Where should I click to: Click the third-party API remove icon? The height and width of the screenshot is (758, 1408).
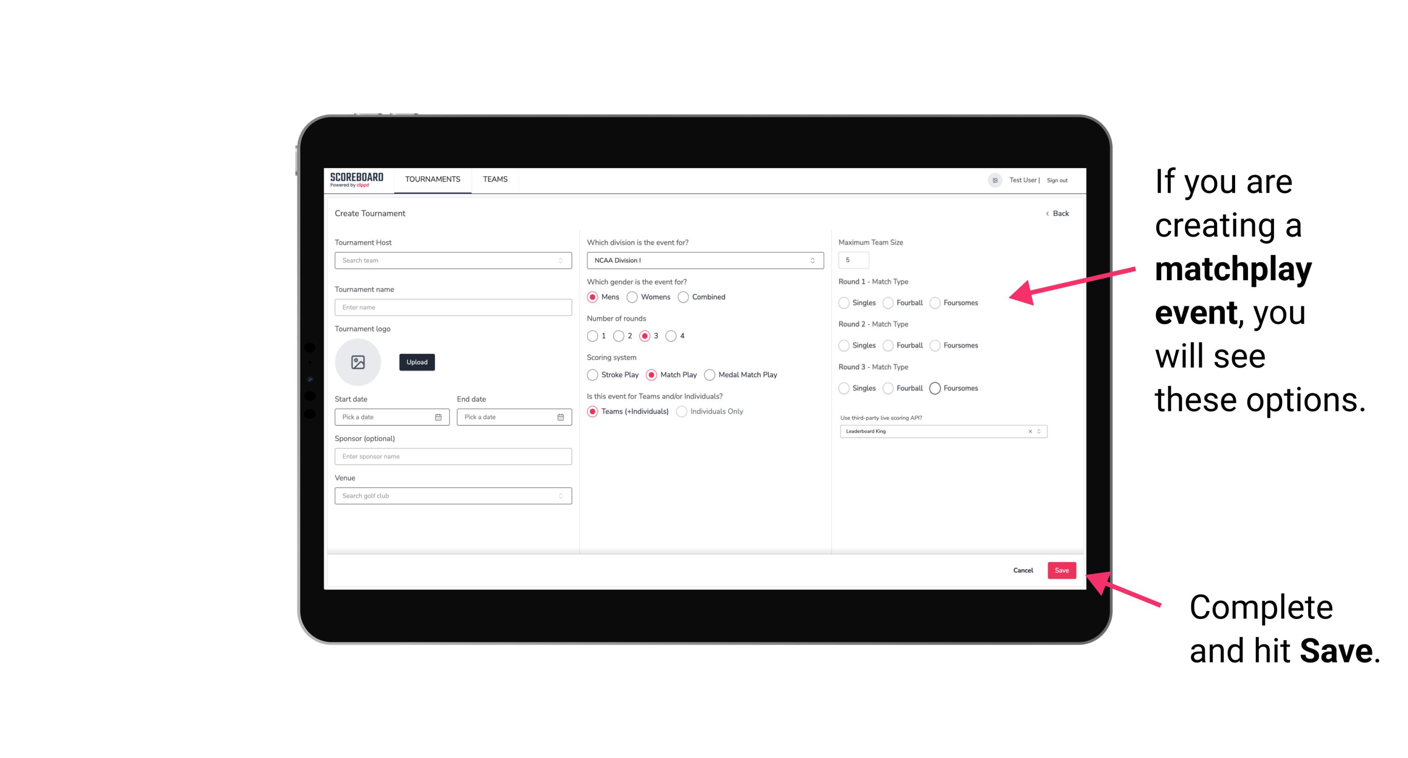click(1029, 430)
